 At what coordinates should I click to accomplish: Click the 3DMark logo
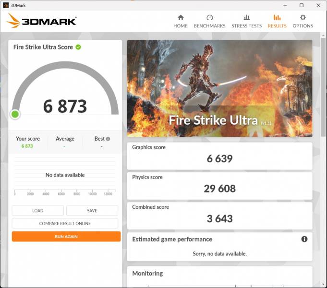click(x=42, y=21)
